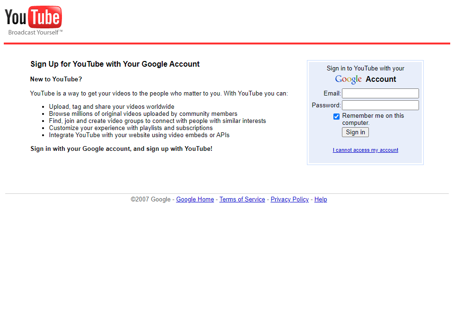Image resolution: width=454 pixels, height=331 pixels.
Task: Click the Integrate YouTube with your website bullet
Action: (x=139, y=135)
